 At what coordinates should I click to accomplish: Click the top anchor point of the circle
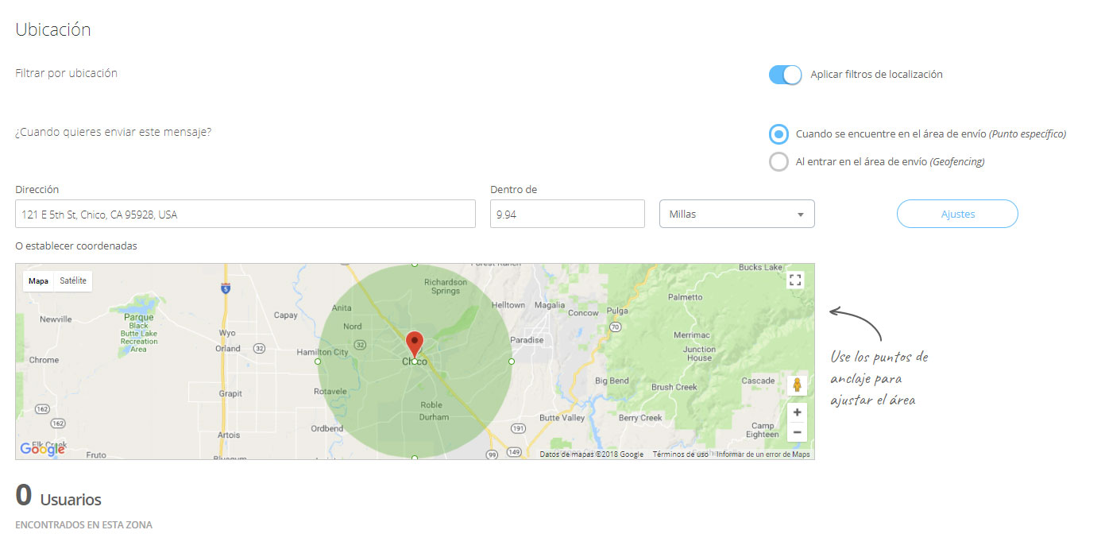click(x=415, y=265)
